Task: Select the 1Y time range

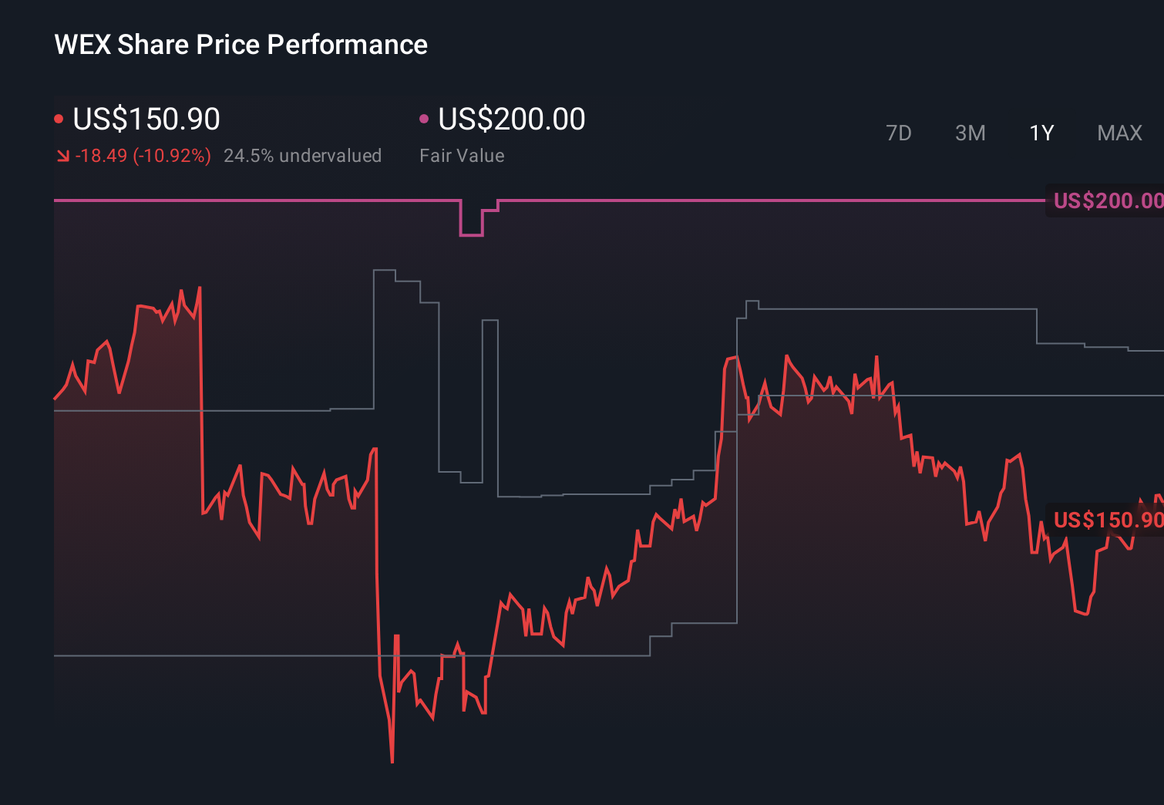Action: pyautogui.click(x=1041, y=133)
